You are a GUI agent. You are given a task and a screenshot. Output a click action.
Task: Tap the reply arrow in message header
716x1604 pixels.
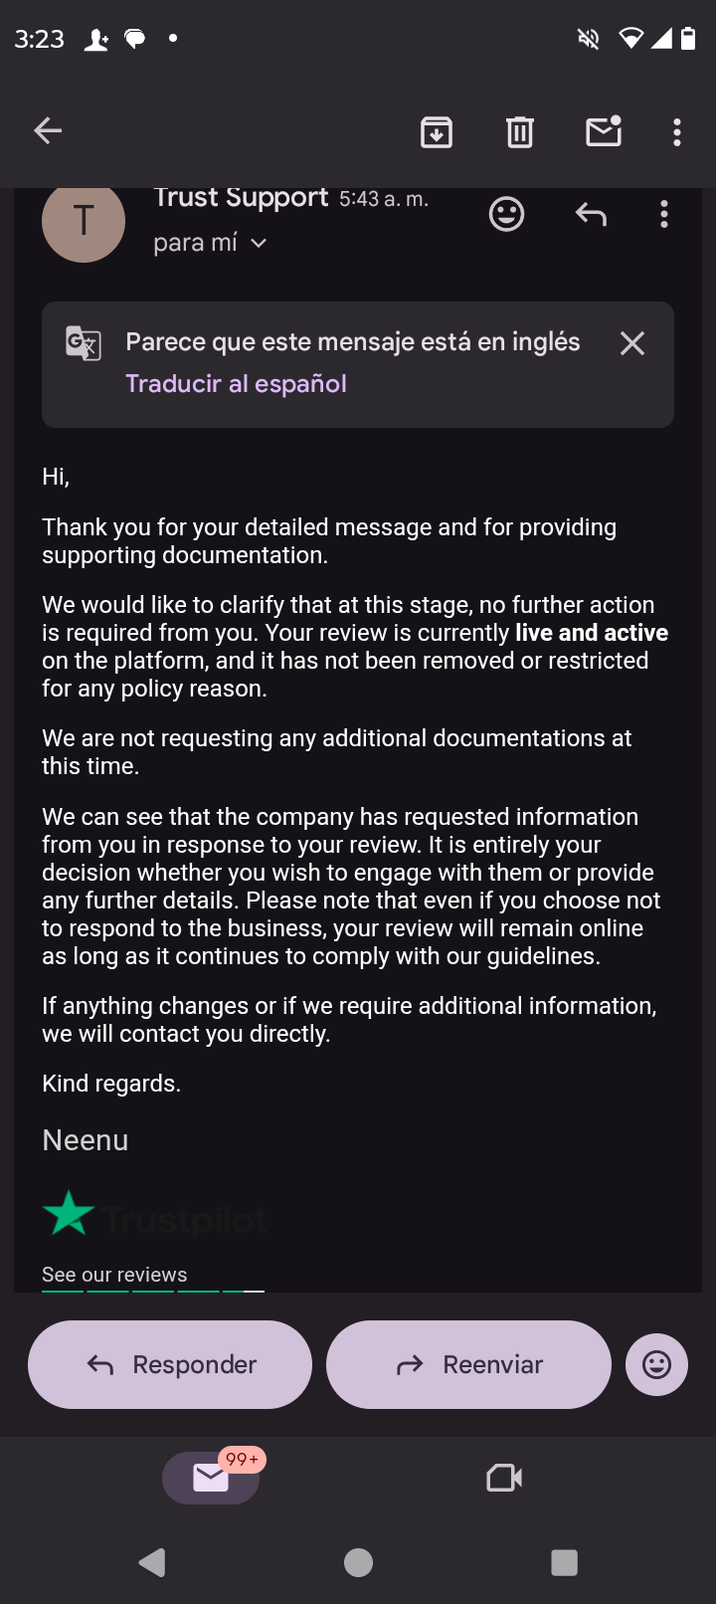pos(591,214)
